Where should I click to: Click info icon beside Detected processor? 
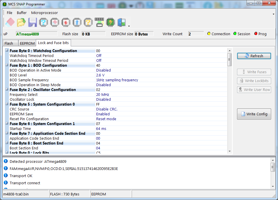tap(6, 161)
